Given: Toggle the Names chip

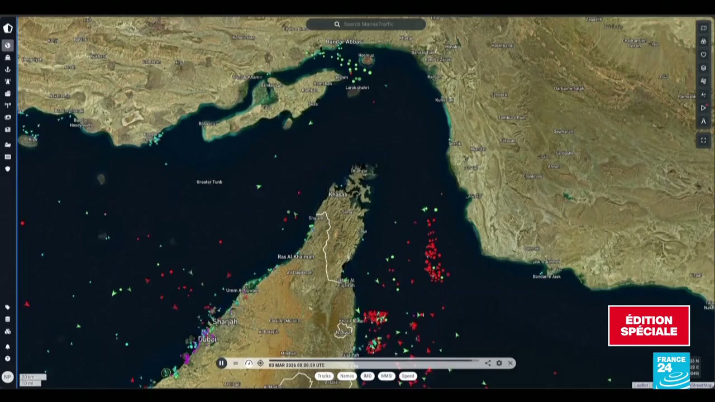Looking at the screenshot, I should [347, 376].
